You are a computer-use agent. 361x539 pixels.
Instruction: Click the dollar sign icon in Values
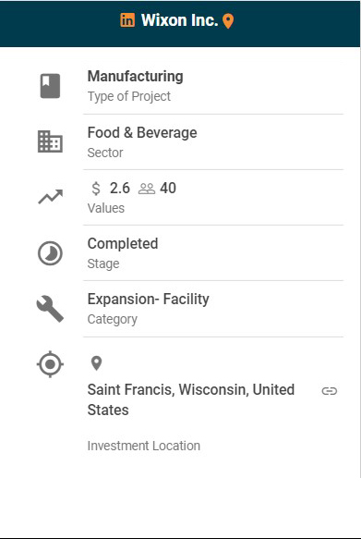(96, 189)
